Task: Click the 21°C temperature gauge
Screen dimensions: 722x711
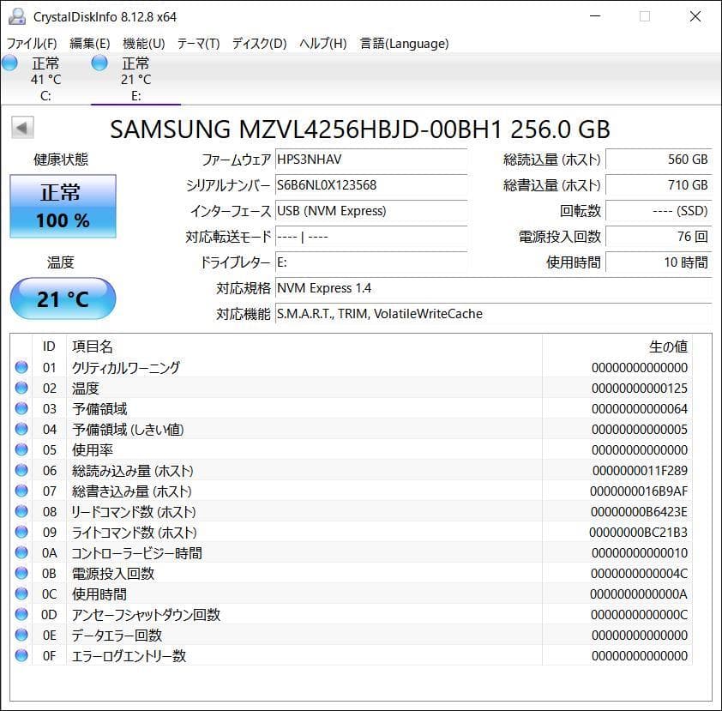Action: point(62,298)
